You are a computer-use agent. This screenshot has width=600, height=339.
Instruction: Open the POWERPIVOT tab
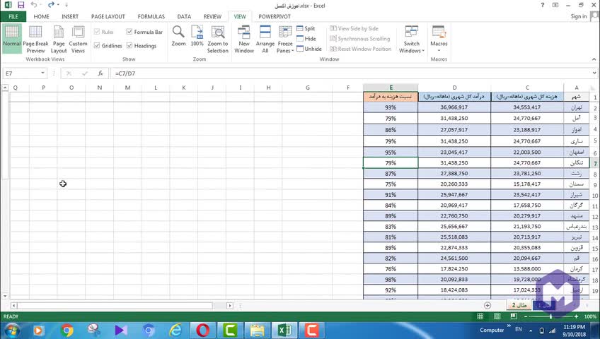[275, 16]
